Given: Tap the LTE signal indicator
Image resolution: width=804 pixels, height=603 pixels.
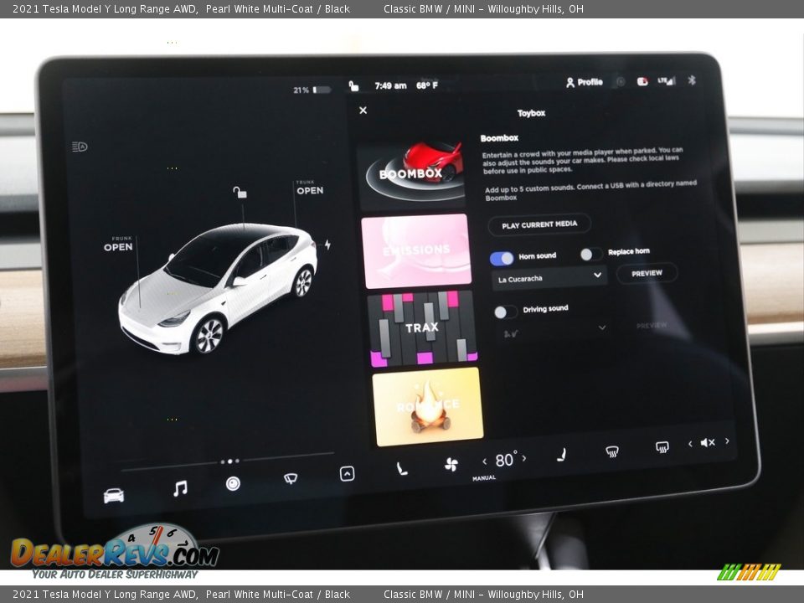Looking at the screenshot, I should 667,81.
